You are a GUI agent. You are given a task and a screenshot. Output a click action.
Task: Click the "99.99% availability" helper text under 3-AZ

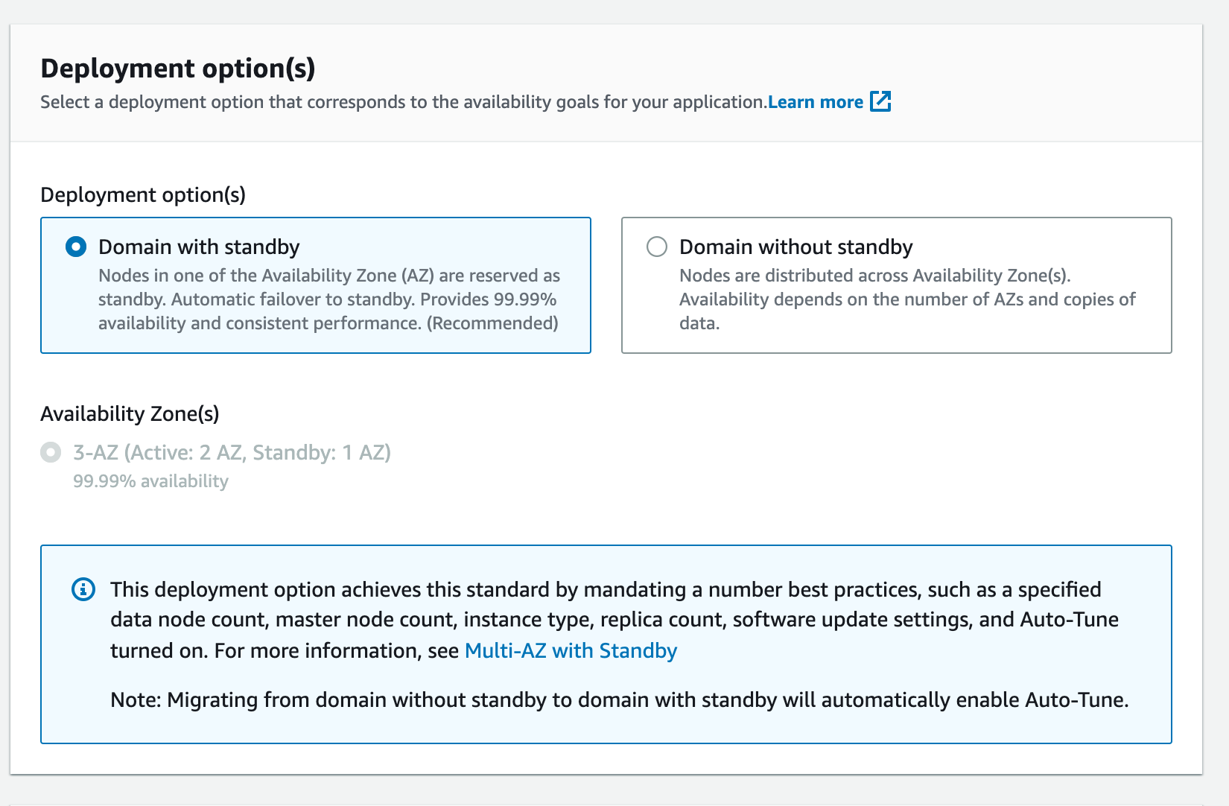150,481
